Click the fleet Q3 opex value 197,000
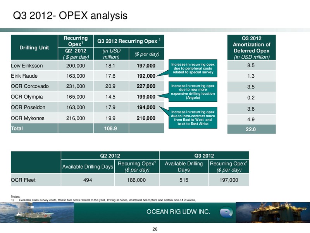310x233 pixels. (x=229, y=180)
